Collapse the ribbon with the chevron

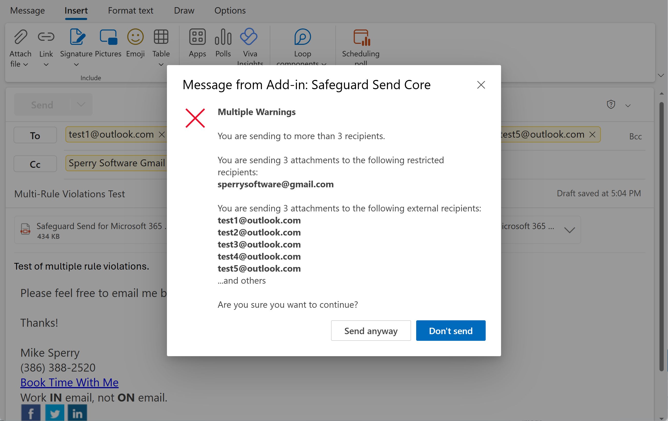pyautogui.click(x=661, y=75)
